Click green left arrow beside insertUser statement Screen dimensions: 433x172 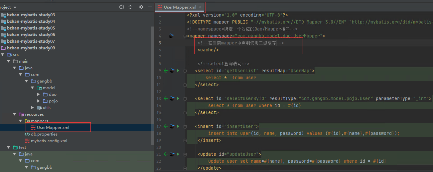pos(166,126)
